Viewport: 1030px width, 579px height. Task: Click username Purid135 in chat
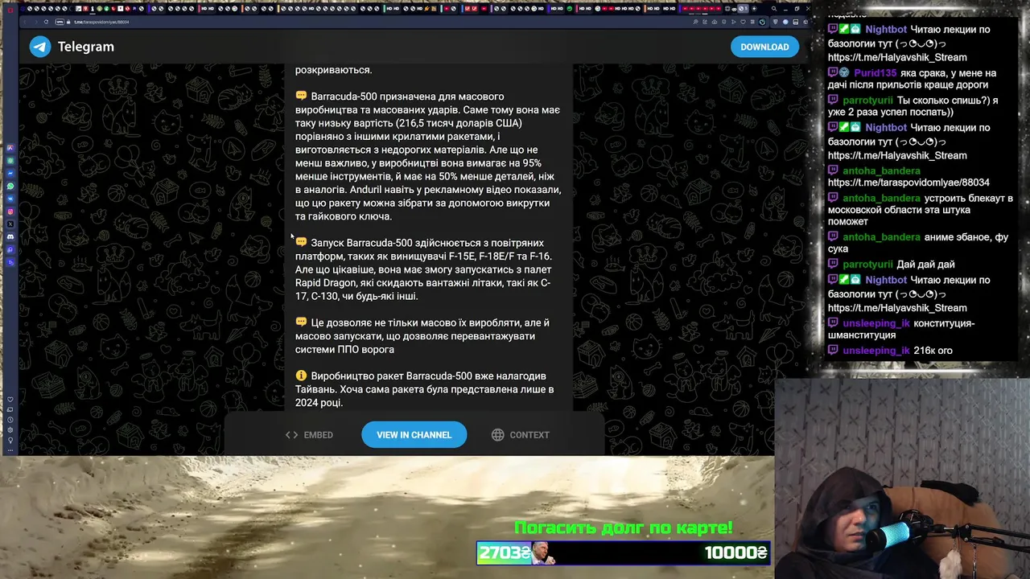(875, 73)
